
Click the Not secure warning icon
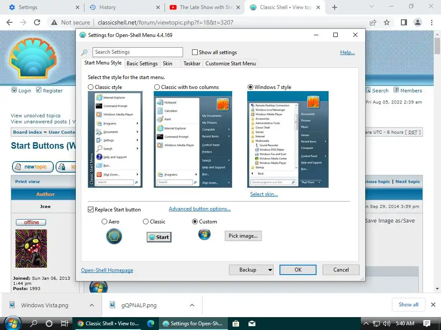[54, 22]
